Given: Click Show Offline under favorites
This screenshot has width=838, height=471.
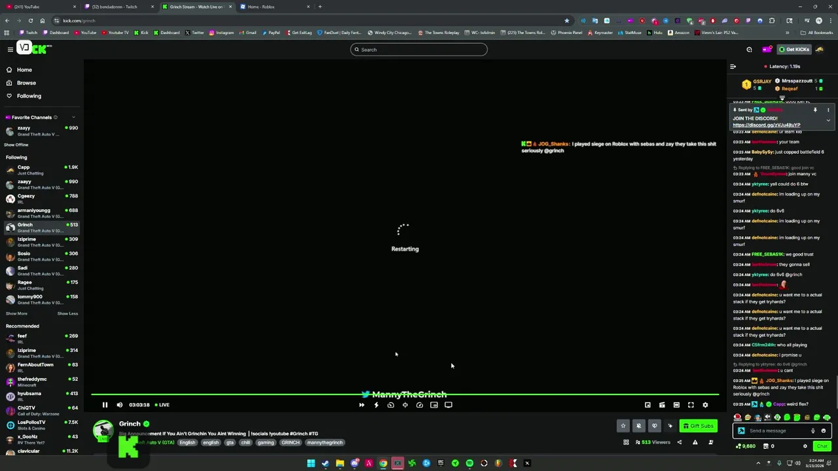Looking at the screenshot, I should [16, 145].
